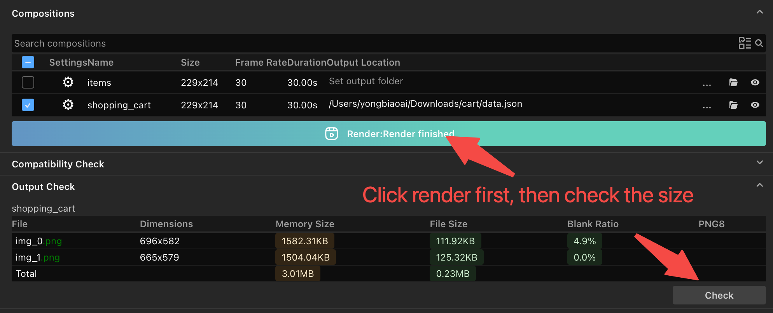Click the Render button

389,134
